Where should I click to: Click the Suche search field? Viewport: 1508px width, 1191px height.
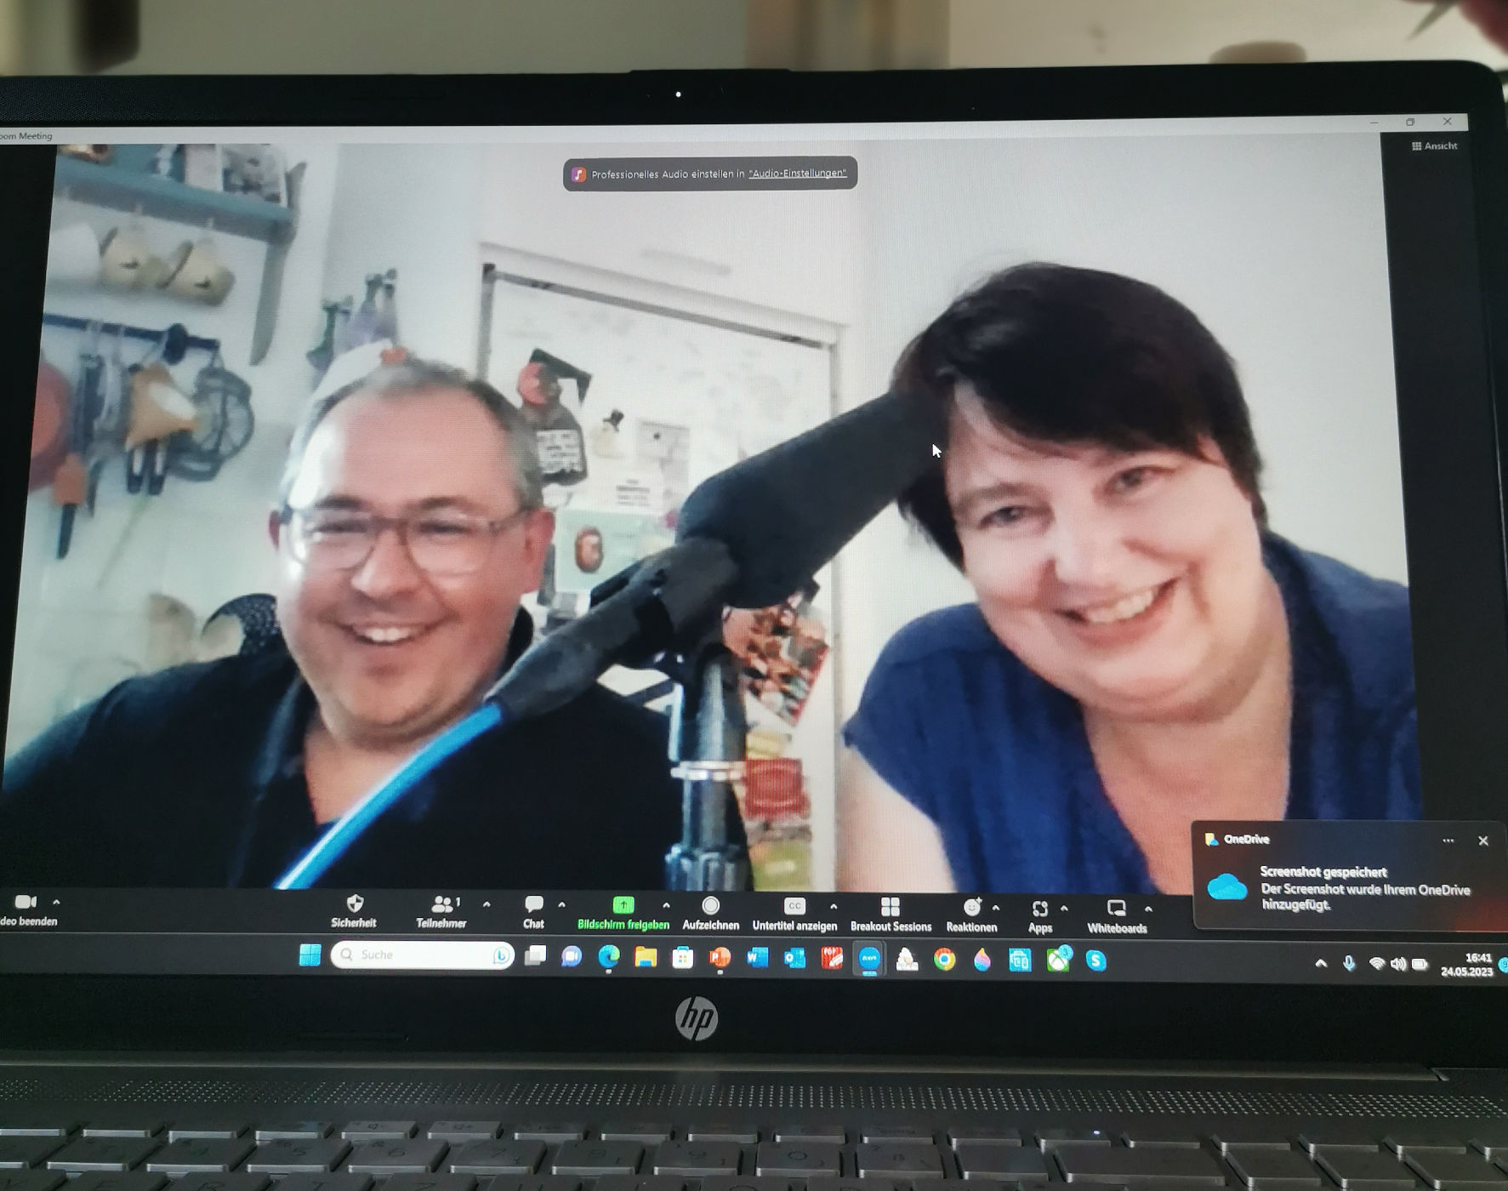pyautogui.click(x=417, y=954)
